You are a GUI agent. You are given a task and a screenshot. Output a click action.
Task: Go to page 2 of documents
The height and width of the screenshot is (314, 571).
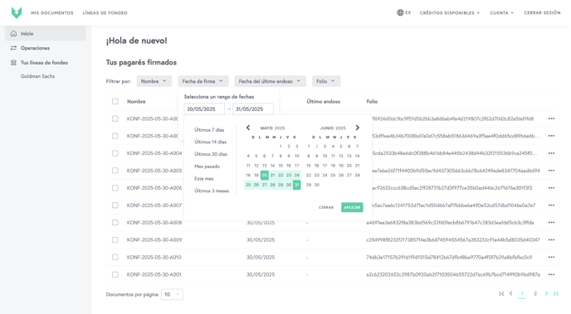coord(535,293)
